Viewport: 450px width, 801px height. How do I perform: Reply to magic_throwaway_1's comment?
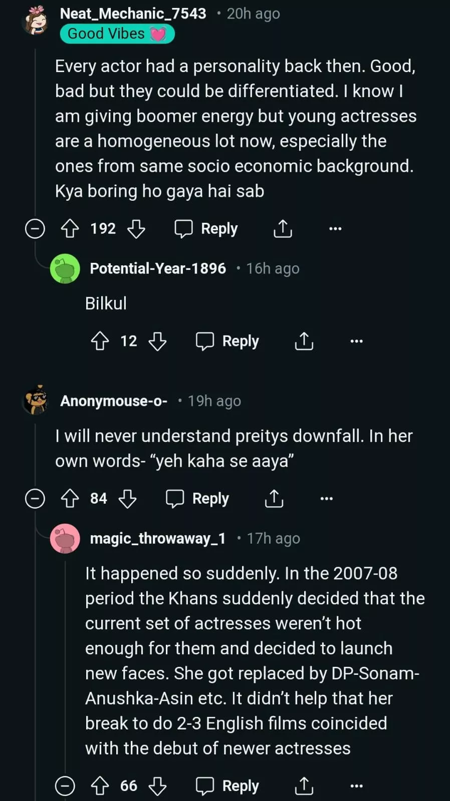tap(227, 786)
